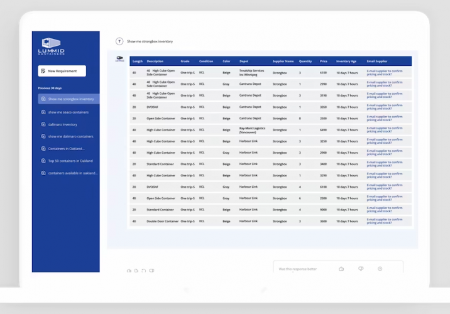This screenshot has width=450, height=314.
Task: Click the thumbs-up icon below the response
Action: 129,271
